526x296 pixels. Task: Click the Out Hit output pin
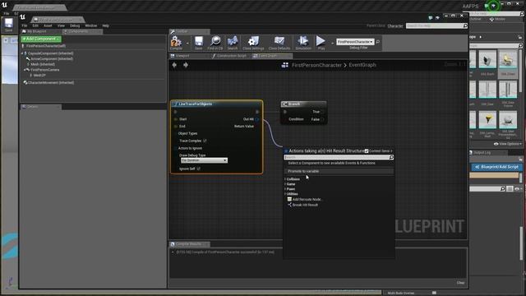(257, 119)
